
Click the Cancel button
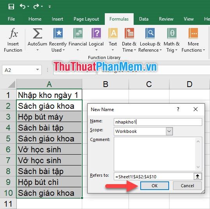pos(187,186)
